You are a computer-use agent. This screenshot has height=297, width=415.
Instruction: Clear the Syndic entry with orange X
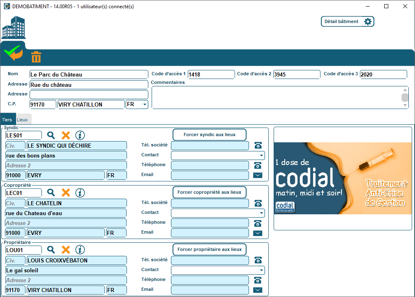pyautogui.click(x=66, y=135)
